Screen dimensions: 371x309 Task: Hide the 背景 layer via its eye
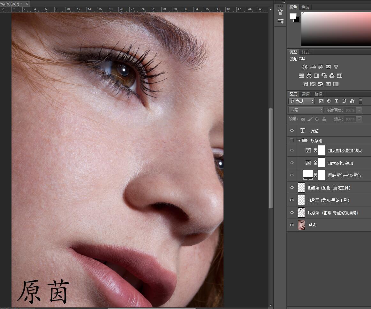(x=291, y=225)
